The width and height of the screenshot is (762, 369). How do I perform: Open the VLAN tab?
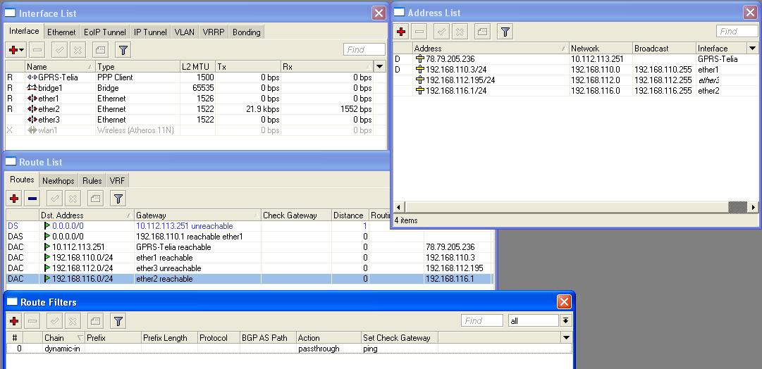pos(185,32)
